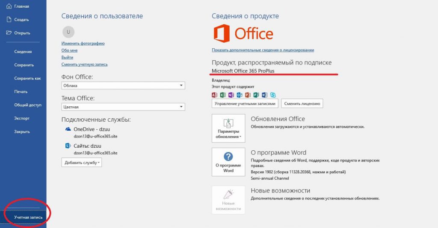
Task: Click the Skype for Business icon
Action: coord(272,95)
